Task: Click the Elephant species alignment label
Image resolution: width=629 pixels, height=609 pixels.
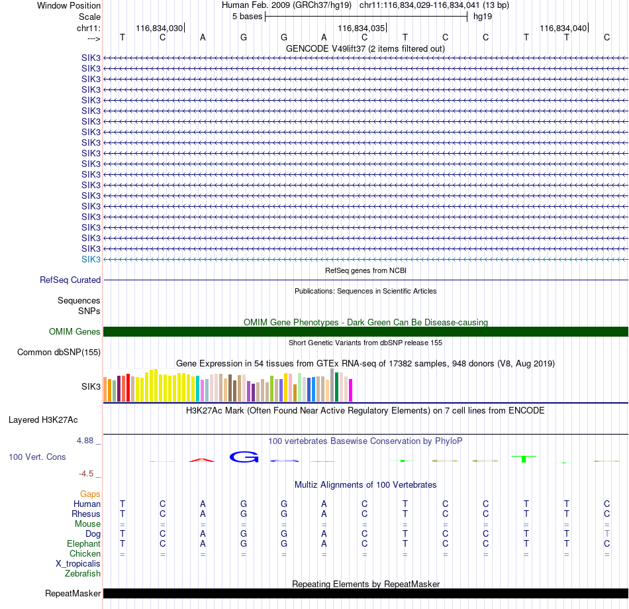Action: coord(83,543)
